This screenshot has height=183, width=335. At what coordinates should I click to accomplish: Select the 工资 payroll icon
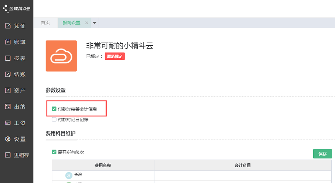coord(8,123)
